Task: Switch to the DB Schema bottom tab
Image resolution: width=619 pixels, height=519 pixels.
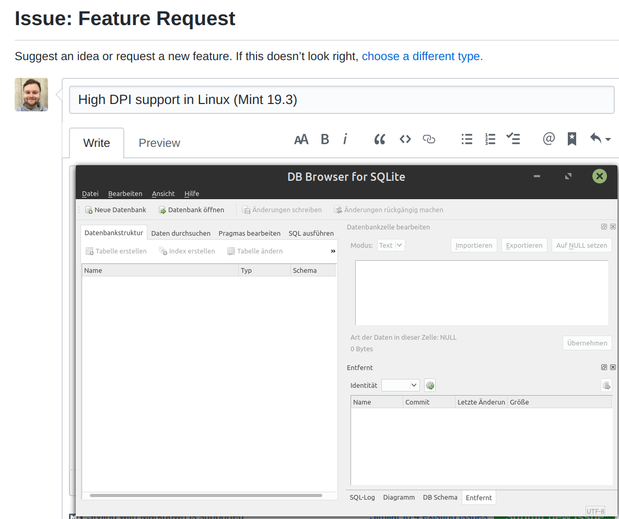Action: [440, 498]
